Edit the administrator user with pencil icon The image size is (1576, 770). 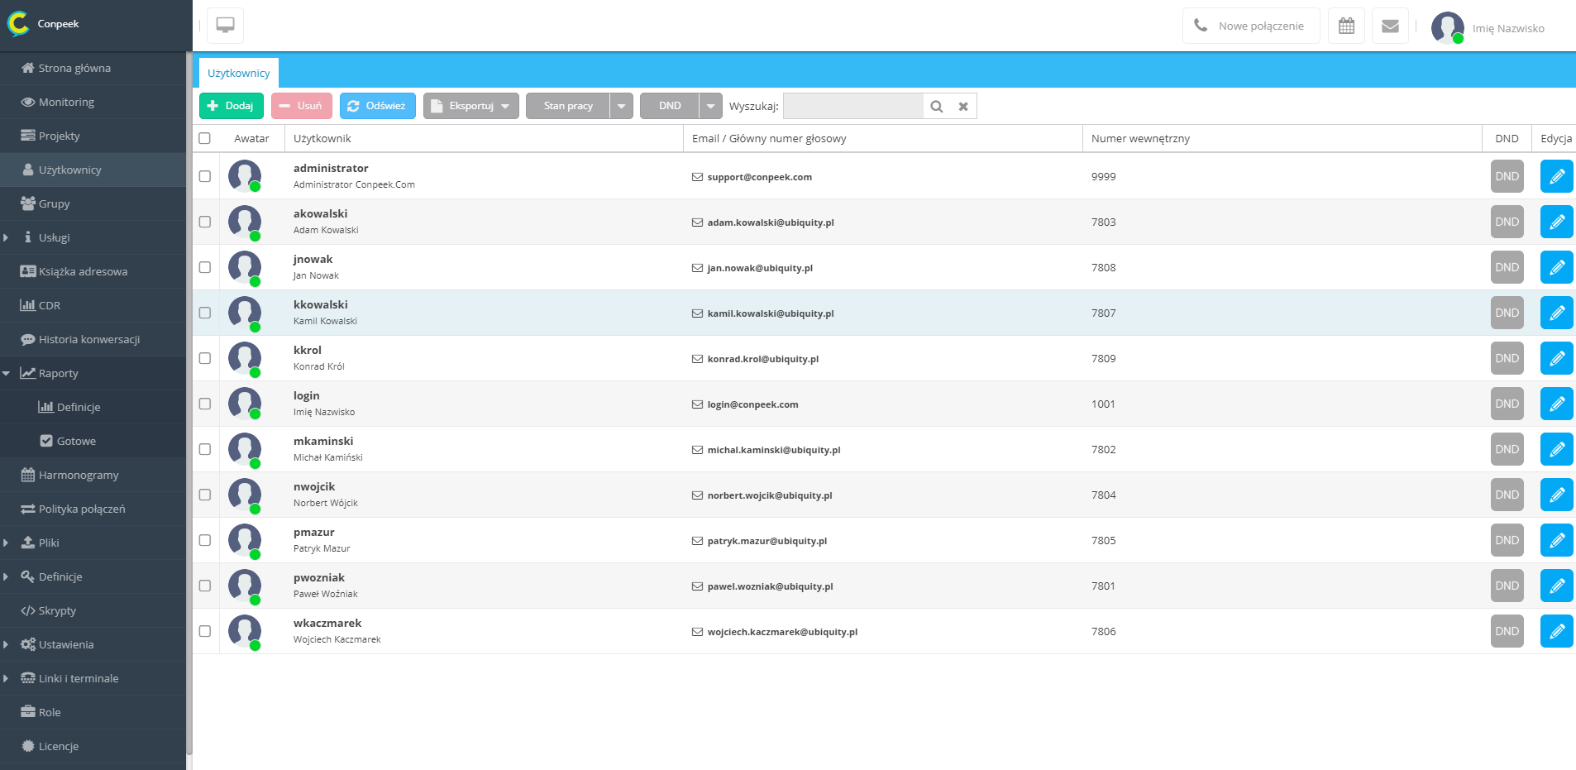click(1556, 176)
